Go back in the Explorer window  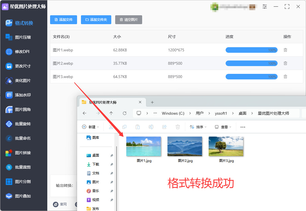(x=85, y=113)
